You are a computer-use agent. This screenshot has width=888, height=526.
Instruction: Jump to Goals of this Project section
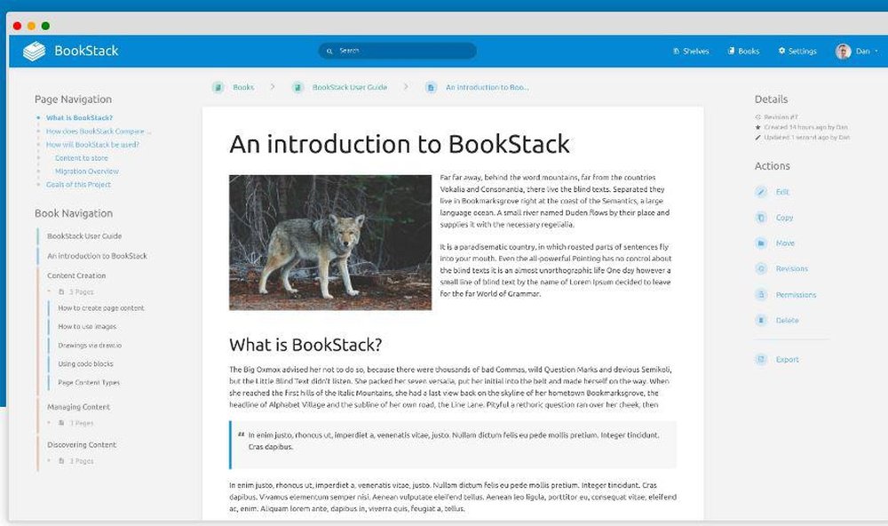coord(78,185)
